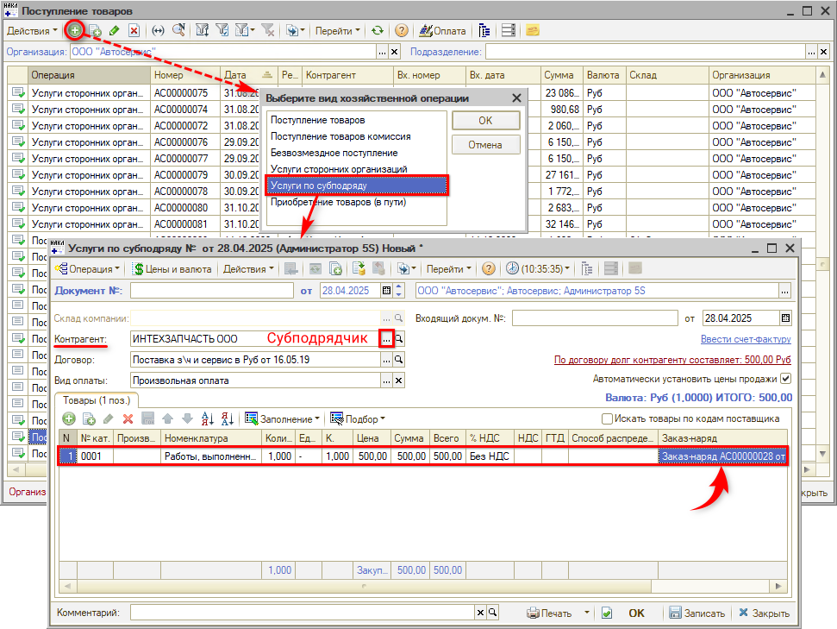Screen dimensions: 837x629
Task: Select 'Услуги по субподряду' from the list
Action: point(356,186)
